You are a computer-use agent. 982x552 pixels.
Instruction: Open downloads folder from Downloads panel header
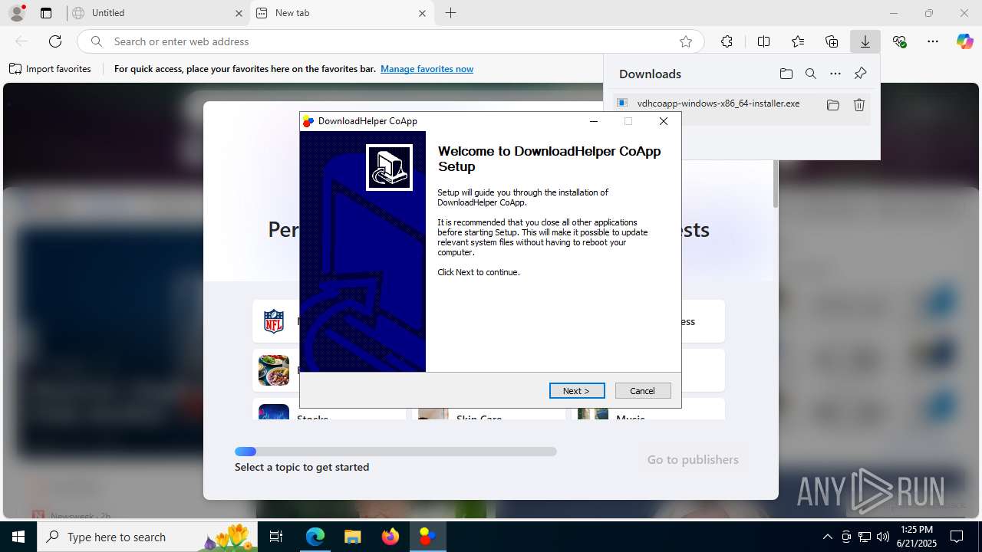pyautogui.click(x=786, y=74)
